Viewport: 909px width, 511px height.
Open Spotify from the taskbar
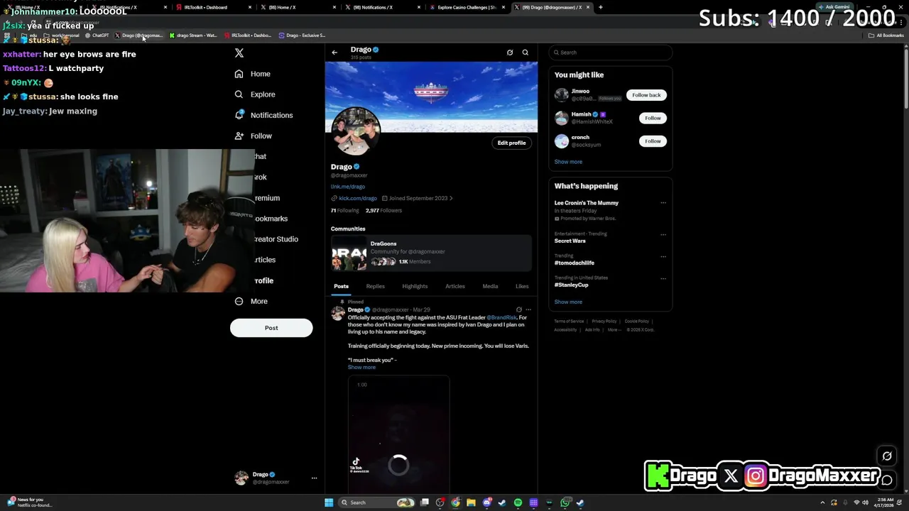click(518, 502)
